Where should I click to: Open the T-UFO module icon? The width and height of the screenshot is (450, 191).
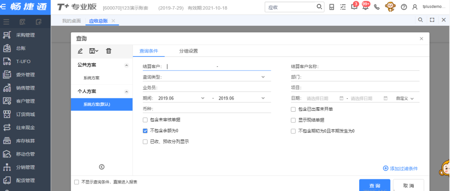(x=7, y=61)
